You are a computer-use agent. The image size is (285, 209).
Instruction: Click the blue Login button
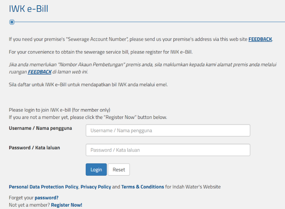[96, 169]
